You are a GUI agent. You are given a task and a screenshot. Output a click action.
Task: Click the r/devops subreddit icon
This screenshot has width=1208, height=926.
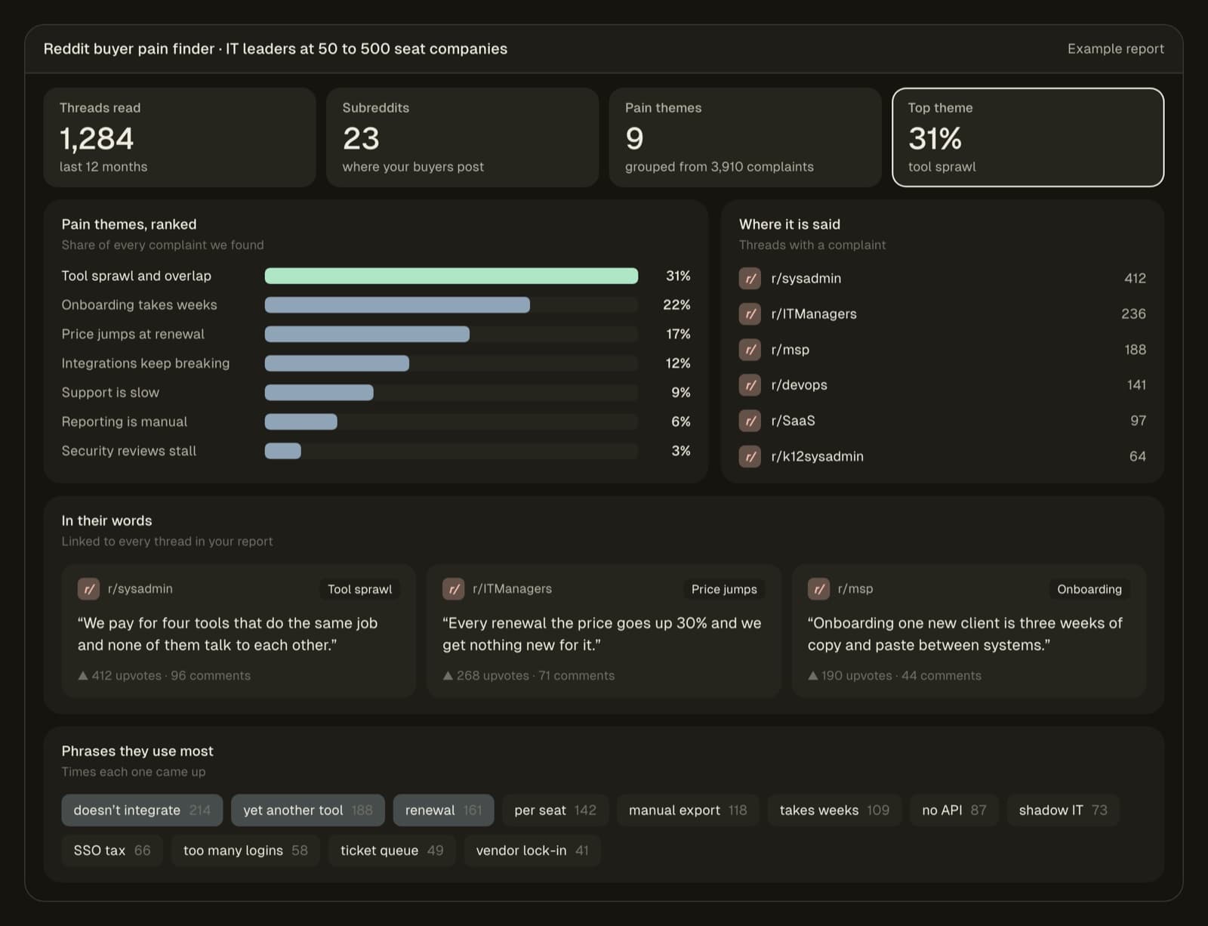(750, 384)
